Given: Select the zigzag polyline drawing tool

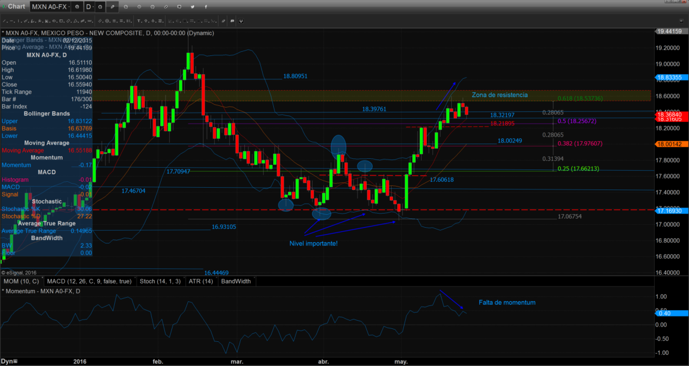Looking at the screenshot, I should click(x=26, y=21).
